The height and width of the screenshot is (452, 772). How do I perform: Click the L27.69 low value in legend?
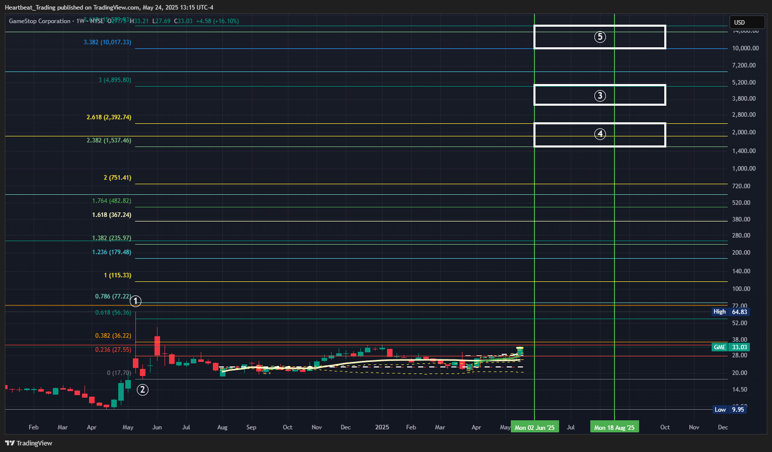[162, 21]
